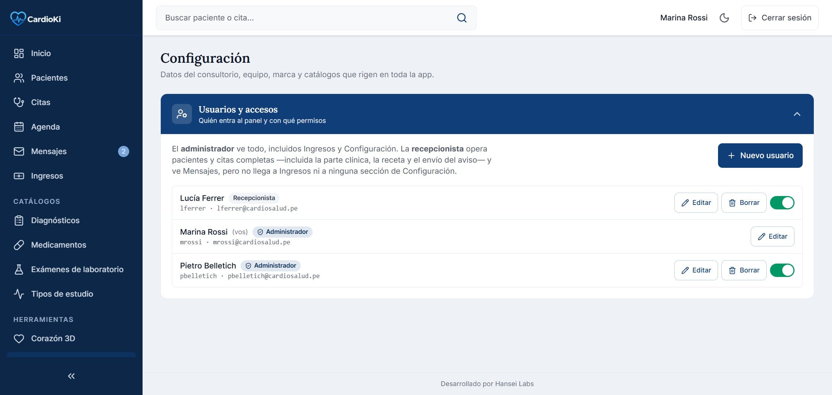Edit Pietro Belletich's user account
Image resolution: width=832 pixels, height=395 pixels.
pyautogui.click(x=696, y=270)
